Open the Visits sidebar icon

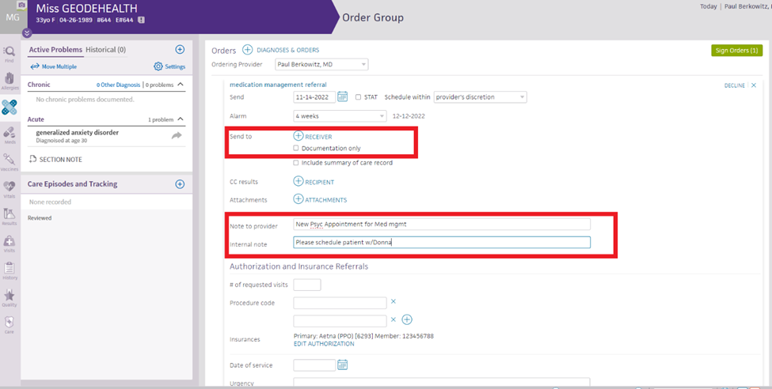[x=10, y=243]
